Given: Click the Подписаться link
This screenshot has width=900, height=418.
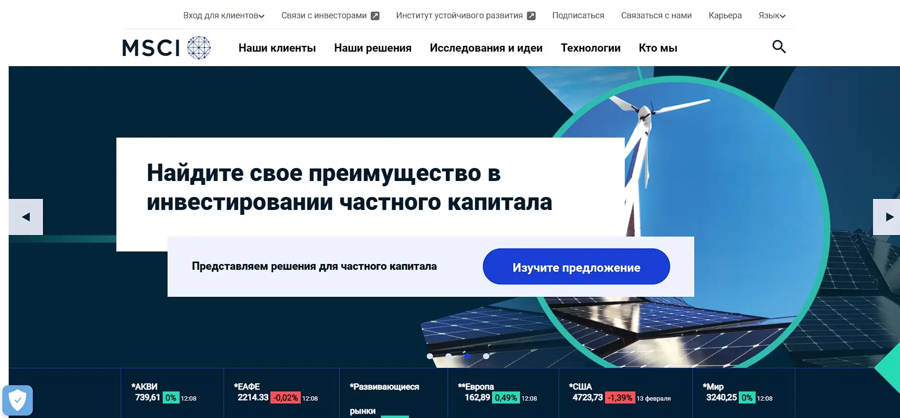Looking at the screenshot, I should point(578,15).
